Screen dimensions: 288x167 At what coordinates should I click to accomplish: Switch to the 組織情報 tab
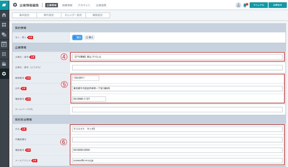point(67,6)
